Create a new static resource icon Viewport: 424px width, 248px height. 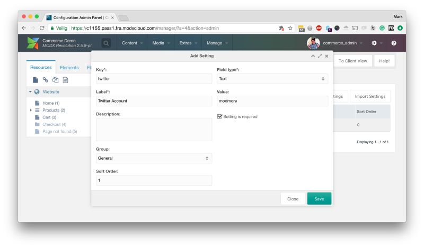click(x=65, y=80)
